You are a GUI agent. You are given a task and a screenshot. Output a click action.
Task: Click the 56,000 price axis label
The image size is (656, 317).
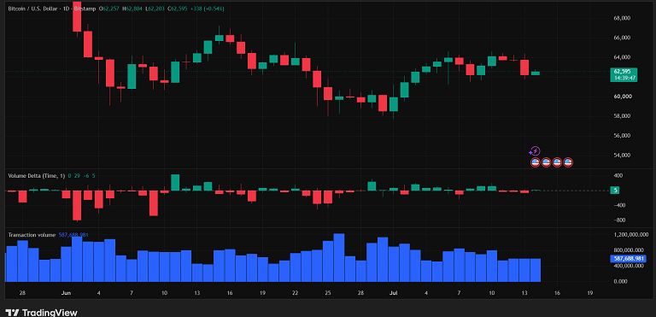click(x=623, y=136)
